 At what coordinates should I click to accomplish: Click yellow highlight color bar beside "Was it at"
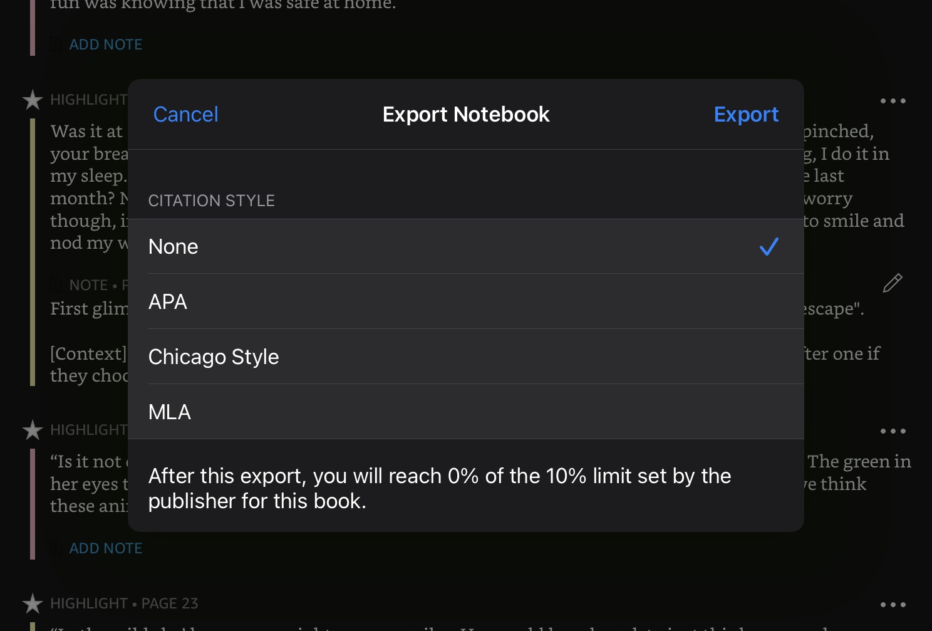coord(33,251)
